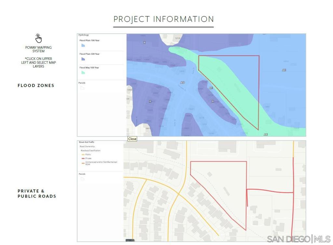Click the Close tooltip button
The width and height of the screenshot is (333, 245).
point(132,139)
